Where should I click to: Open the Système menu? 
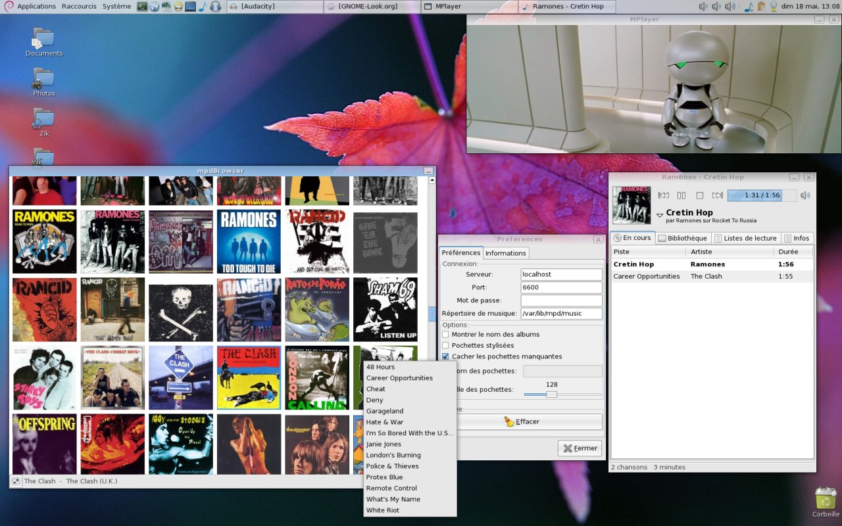pyautogui.click(x=117, y=6)
